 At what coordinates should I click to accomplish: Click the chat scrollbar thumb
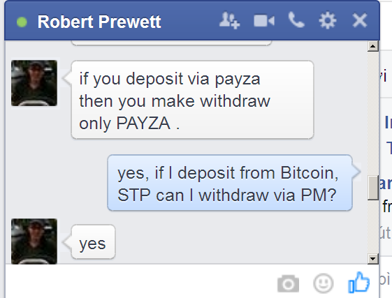pos(372,188)
